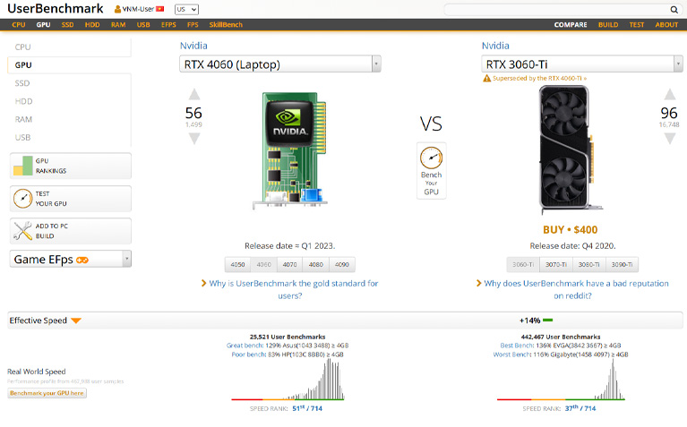Select BUILD in top navigation
The width and height of the screenshot is (687, 427).
pos(608,25)
